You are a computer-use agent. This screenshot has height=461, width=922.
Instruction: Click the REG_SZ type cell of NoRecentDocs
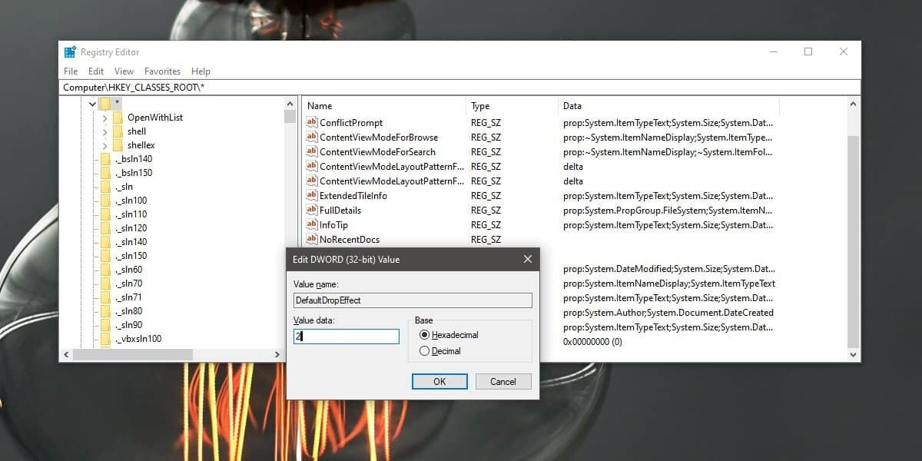click(486, 239)
